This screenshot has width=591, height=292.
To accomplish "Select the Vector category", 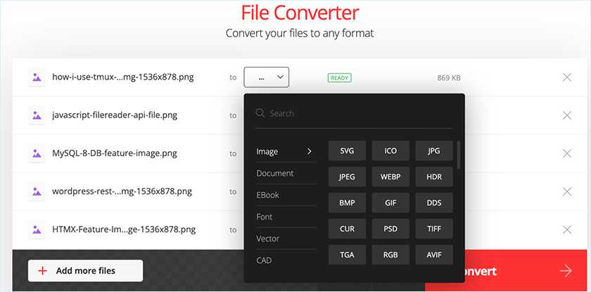I will (x=286, y=239).
